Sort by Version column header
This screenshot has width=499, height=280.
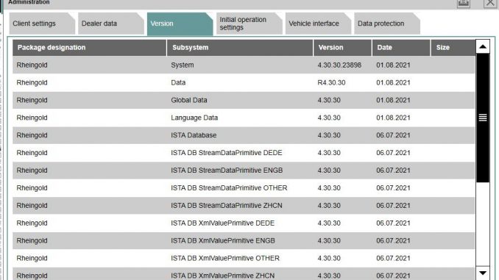(343, 48)
